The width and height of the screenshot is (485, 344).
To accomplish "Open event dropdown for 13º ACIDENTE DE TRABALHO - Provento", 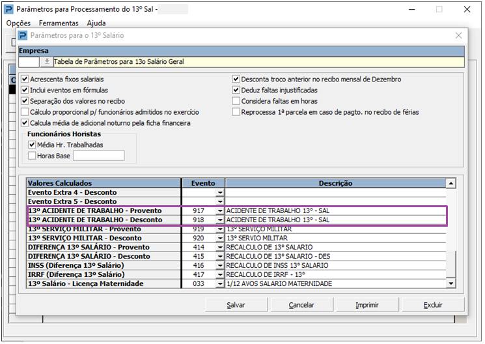I will tap(219, 211).
